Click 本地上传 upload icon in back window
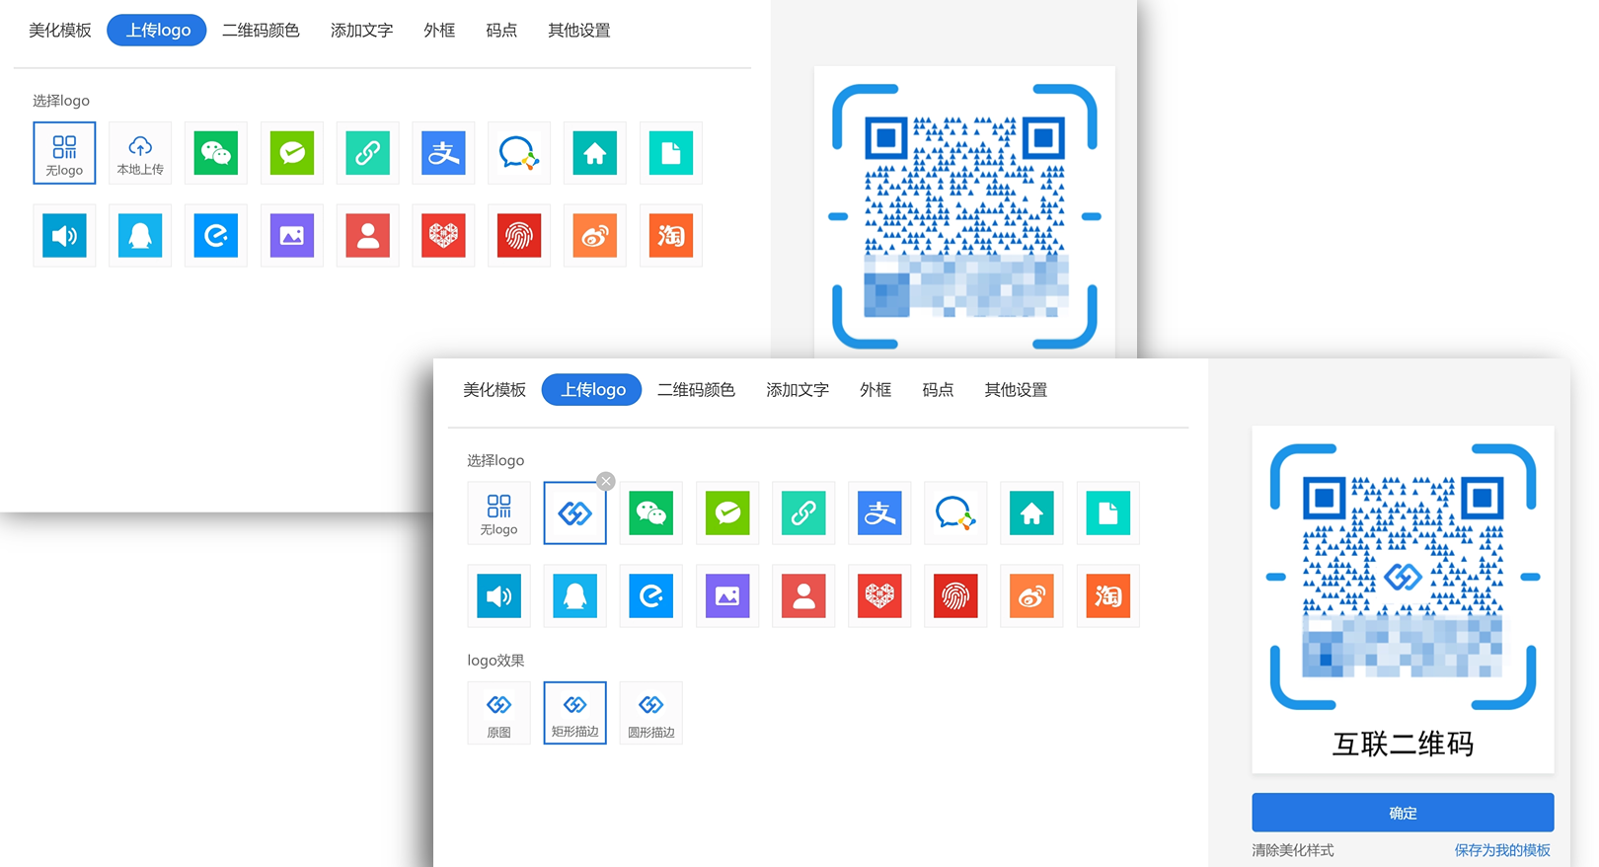The image size is (1599, 867). [140, 153]
